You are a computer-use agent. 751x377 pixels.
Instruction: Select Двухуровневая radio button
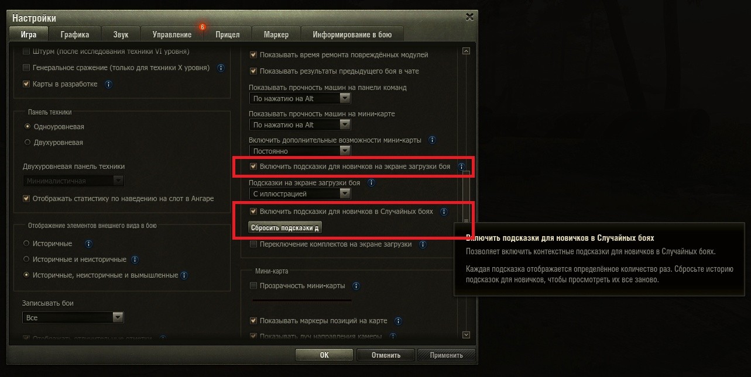tap(27, 142)
